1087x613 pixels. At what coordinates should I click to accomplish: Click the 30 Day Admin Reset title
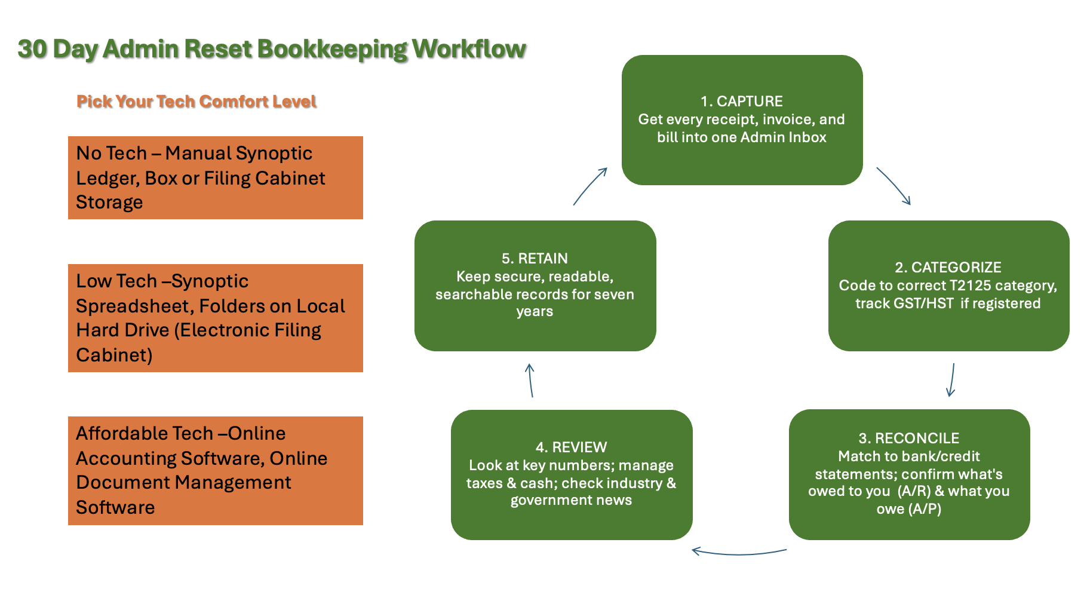click(272, 49)
